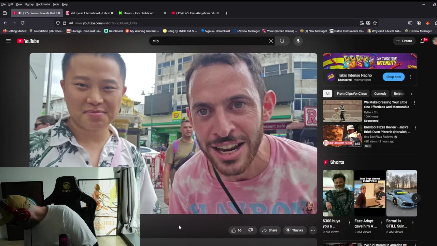The image size is (437, 246).
Task: Open menu for the Faze Adapt short
Action: pyautogui.click(x=381, y=222)
